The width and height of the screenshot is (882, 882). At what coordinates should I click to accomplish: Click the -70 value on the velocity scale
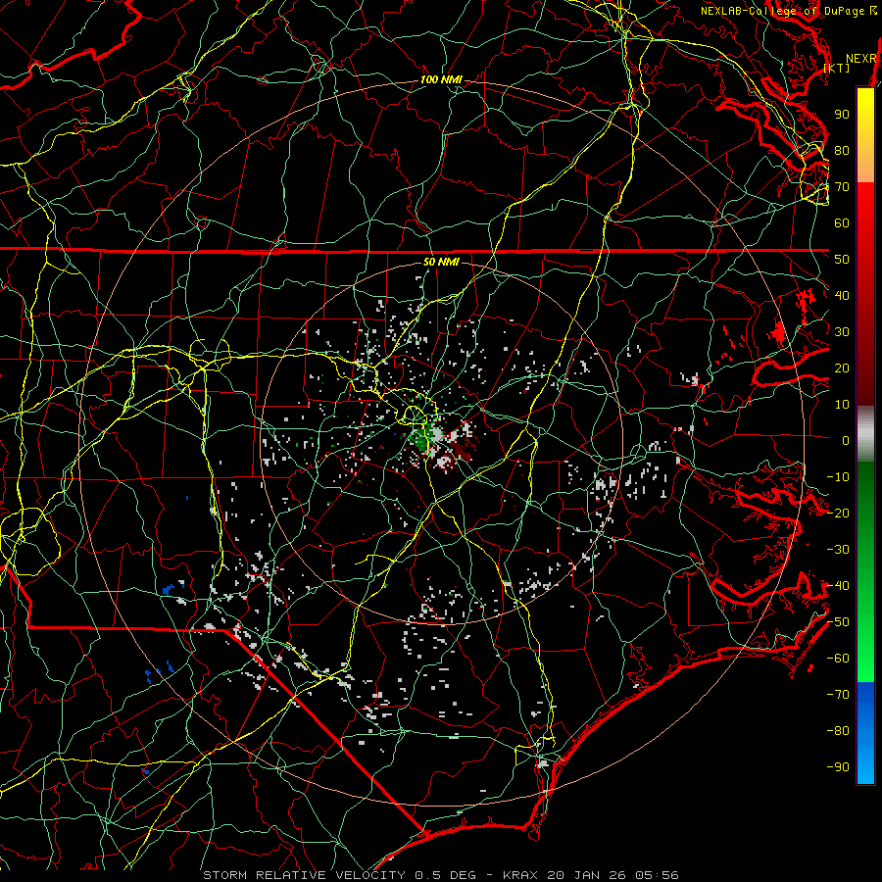pyautogui.click(x=838, y=695)
